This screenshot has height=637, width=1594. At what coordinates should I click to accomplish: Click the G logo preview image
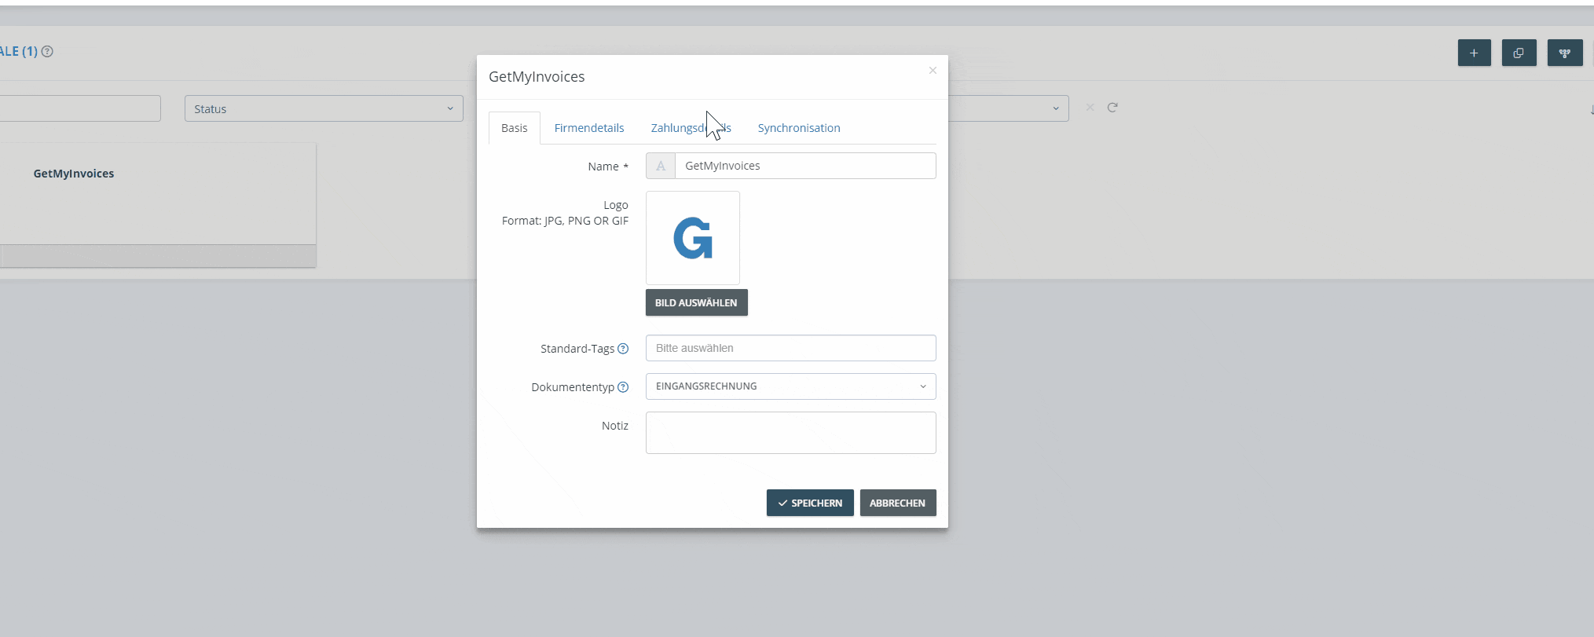693,238
